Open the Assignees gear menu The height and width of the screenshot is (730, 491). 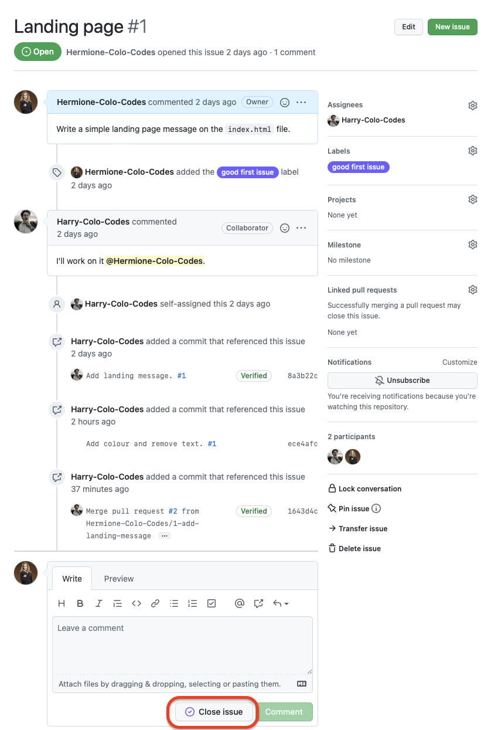(x=473, y=105)
